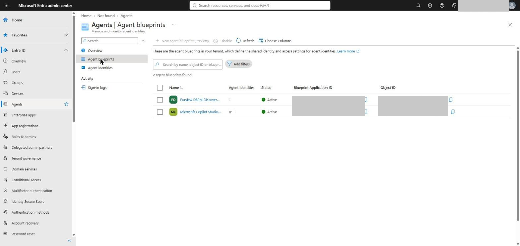Image resolution: width=520 pixels, height=246 pixels.
Task: Open Agent identities menu item
Action: tap(100, 68)
